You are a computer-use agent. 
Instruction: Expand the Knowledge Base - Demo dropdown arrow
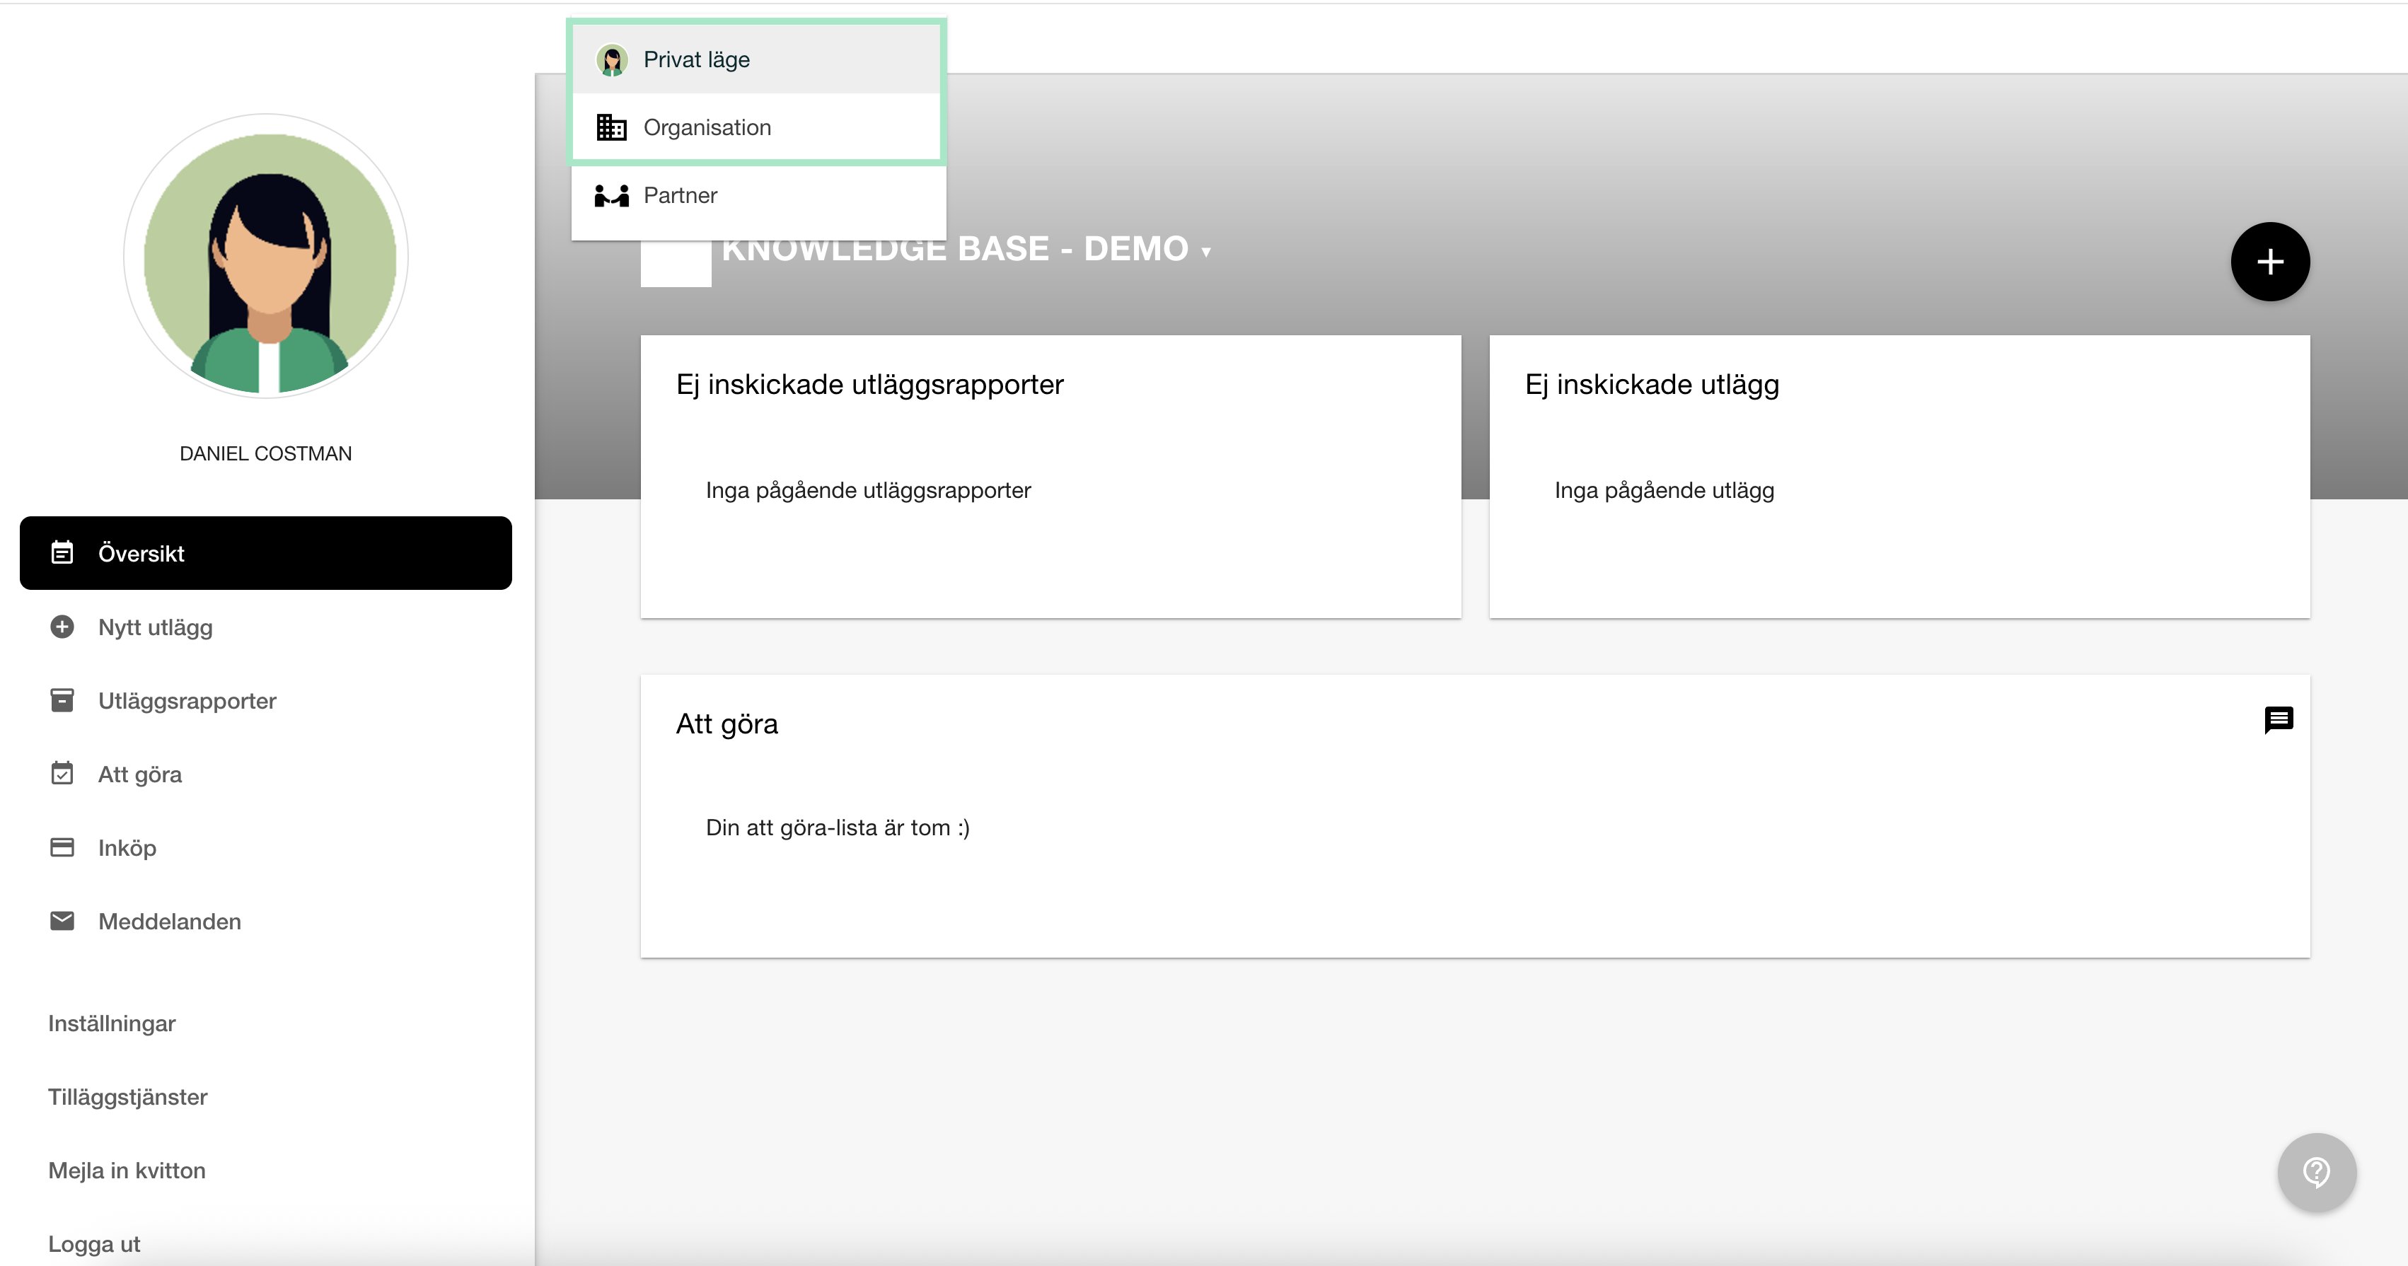click(1206, 252)
